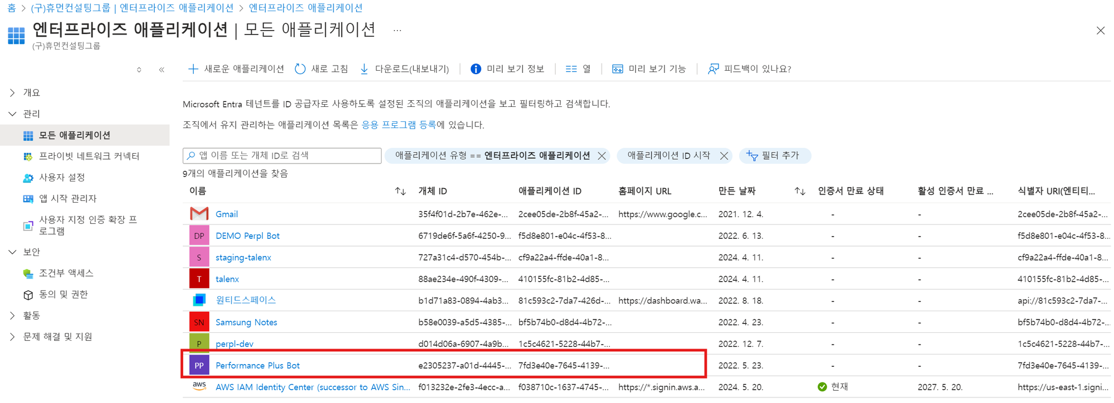Click the 사용자 설정 sidebar icon

pos(28,178)
